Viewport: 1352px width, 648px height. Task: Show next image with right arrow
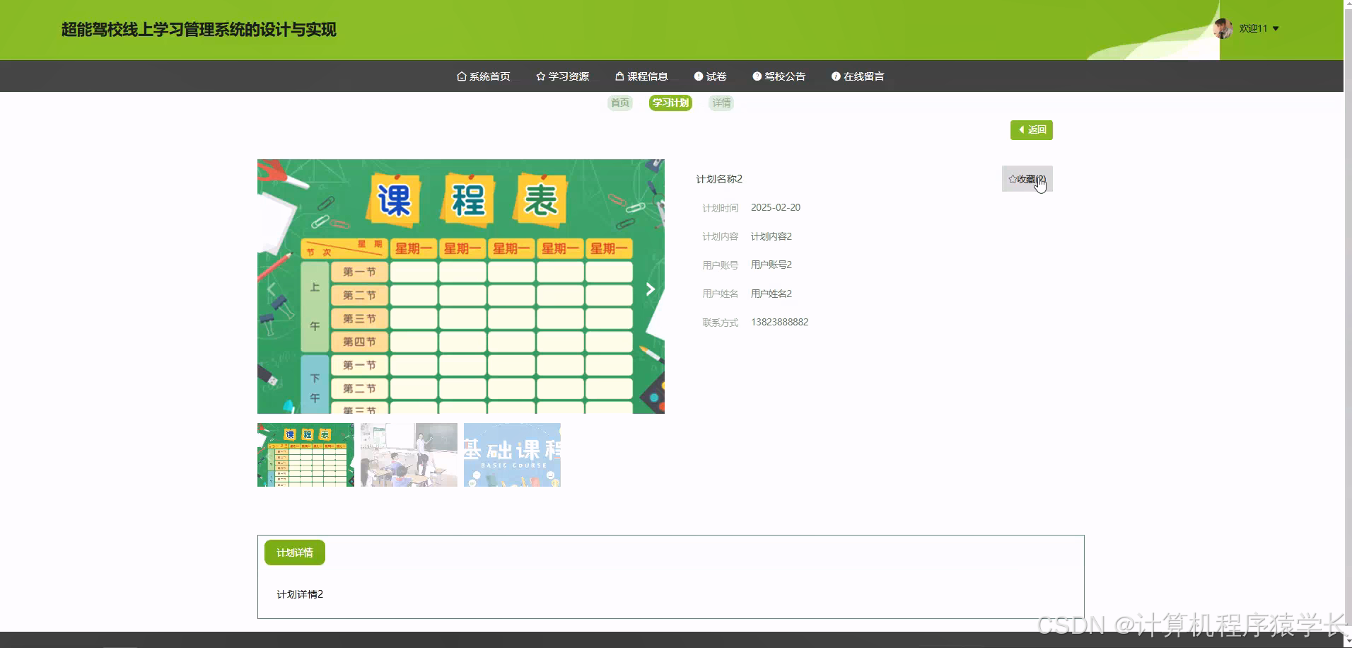tap(651, 289)
